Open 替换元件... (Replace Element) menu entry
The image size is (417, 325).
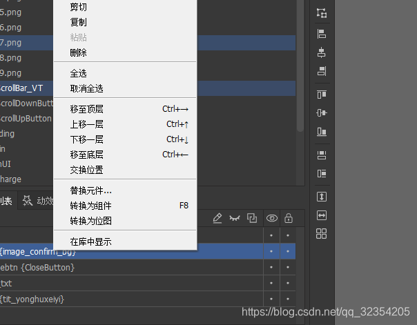[x=125, y=190]
